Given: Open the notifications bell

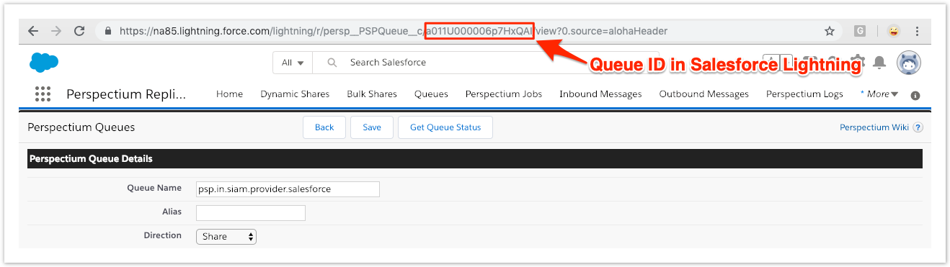Looking at the screenshot, I should coord(879,63).
